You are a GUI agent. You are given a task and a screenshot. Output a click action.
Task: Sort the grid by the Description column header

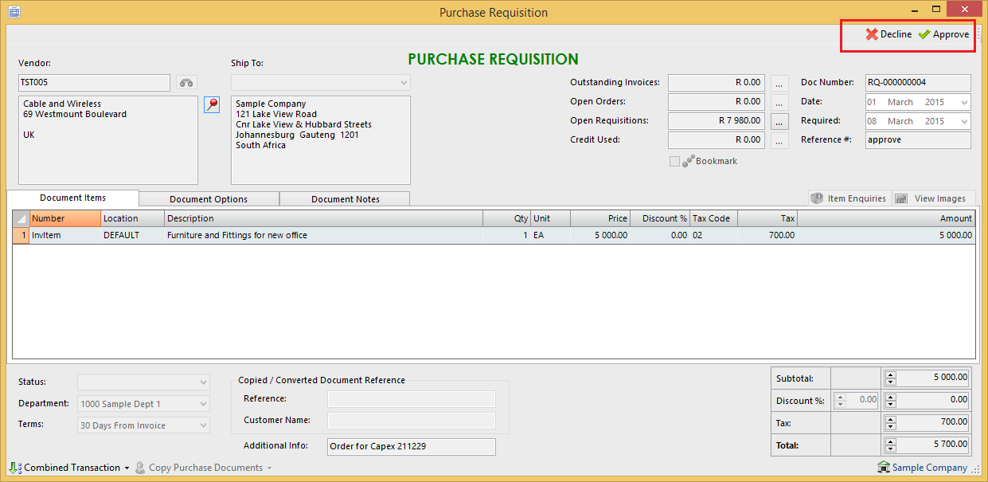322,218
